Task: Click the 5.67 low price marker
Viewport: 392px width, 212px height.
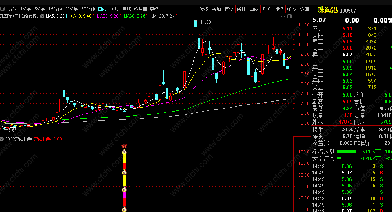Action: [12, 130]
